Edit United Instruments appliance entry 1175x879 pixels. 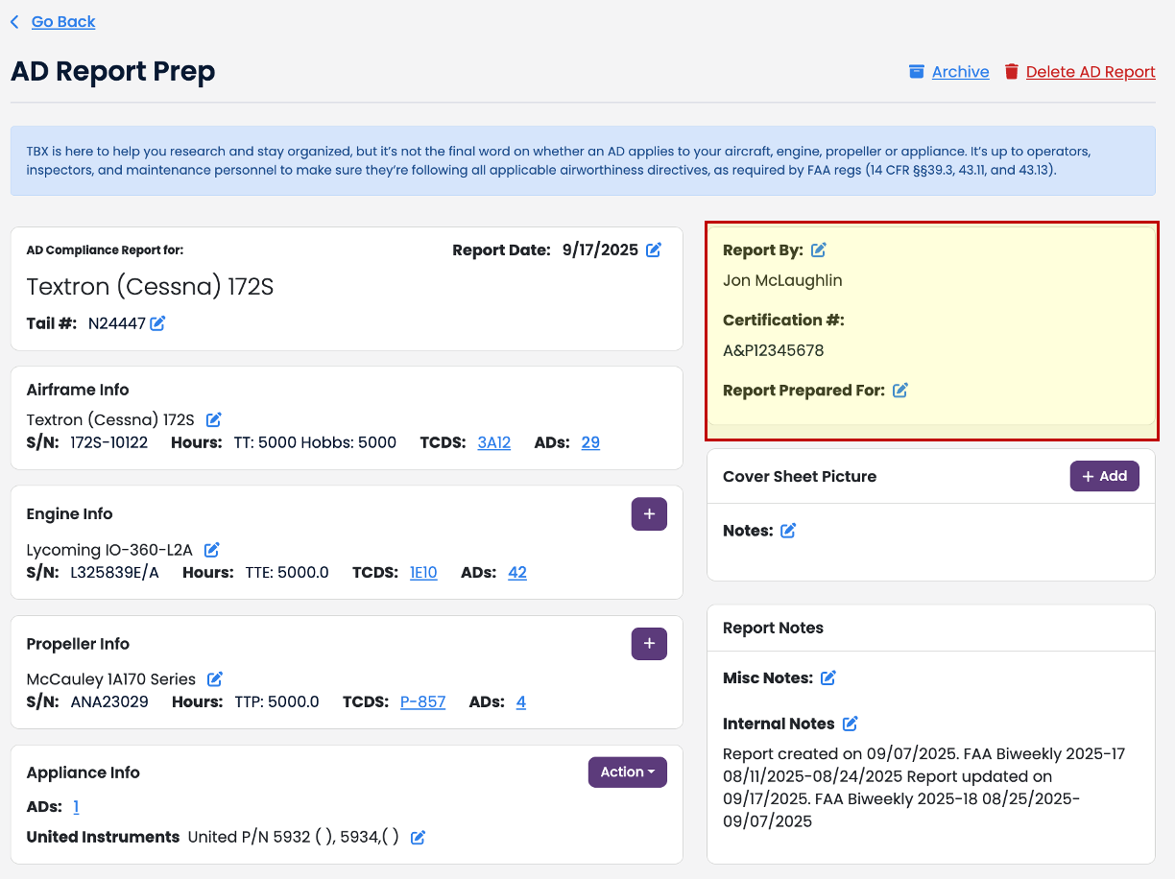click(418, 838)
